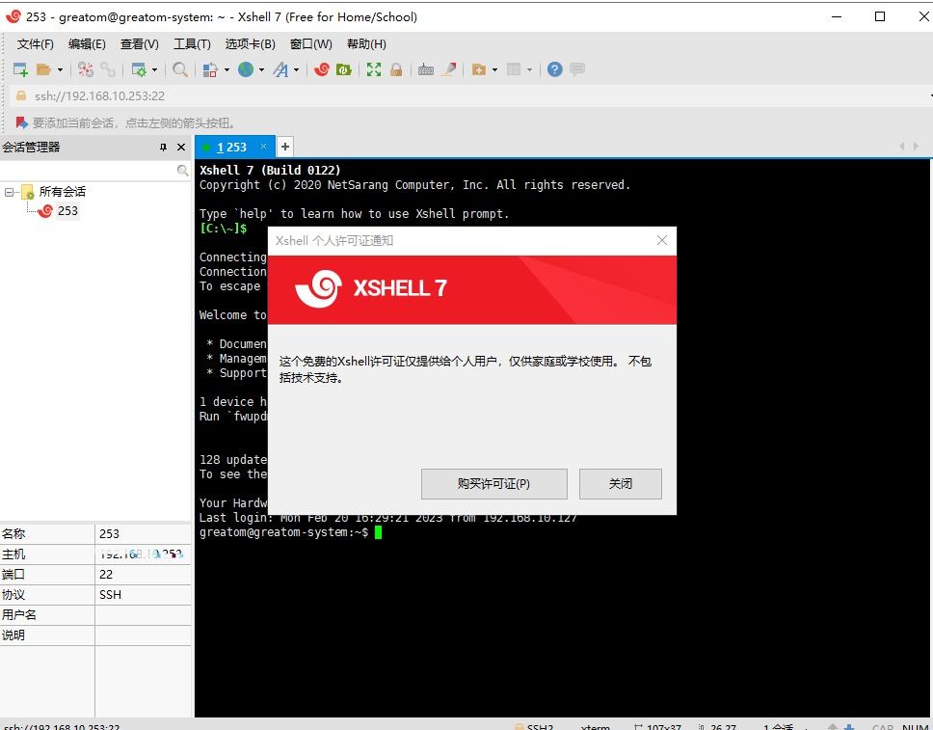
Task: Close the license notice with 关闭 button
Action: [x=620, y=483]
